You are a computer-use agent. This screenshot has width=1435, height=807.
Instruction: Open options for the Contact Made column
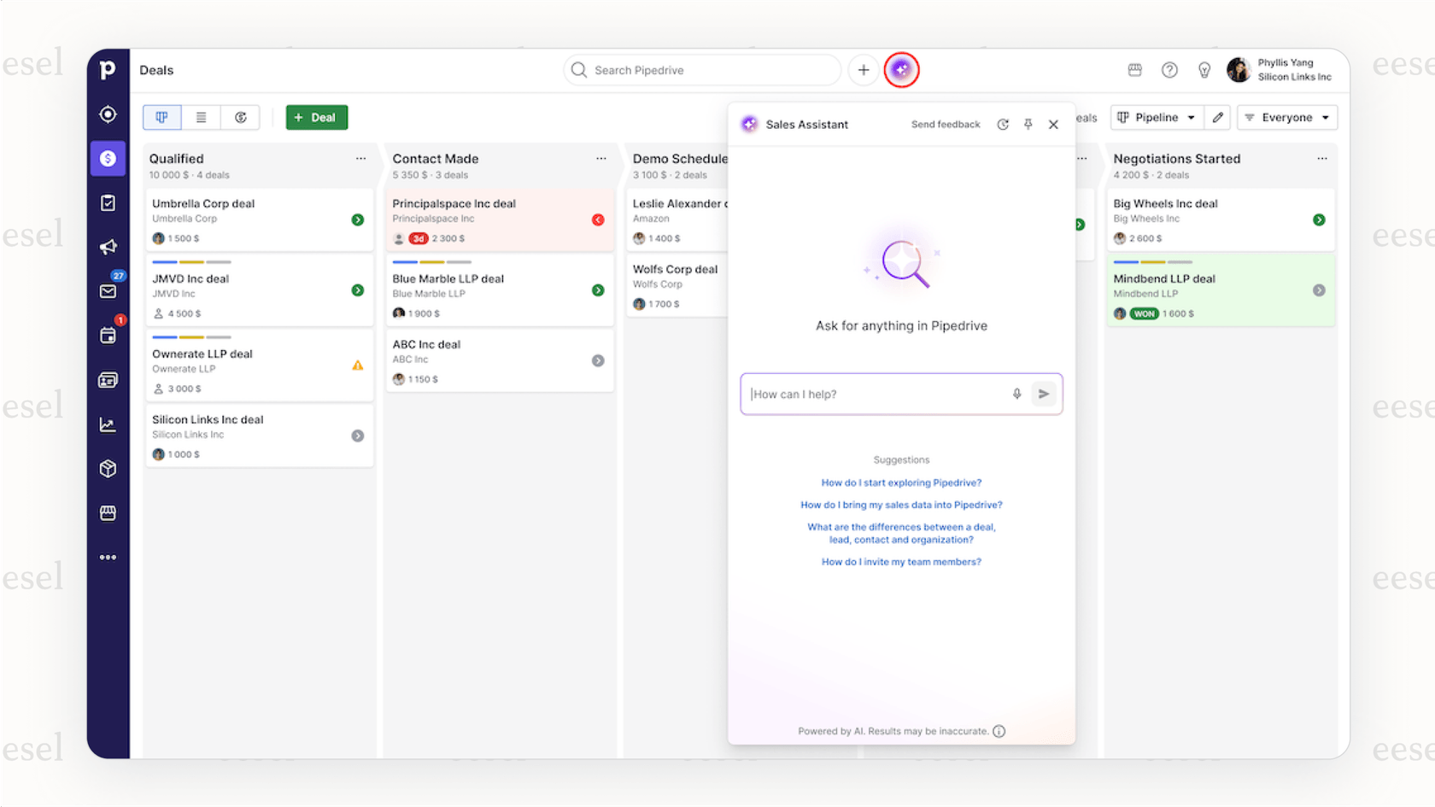[x=601, y=159]
